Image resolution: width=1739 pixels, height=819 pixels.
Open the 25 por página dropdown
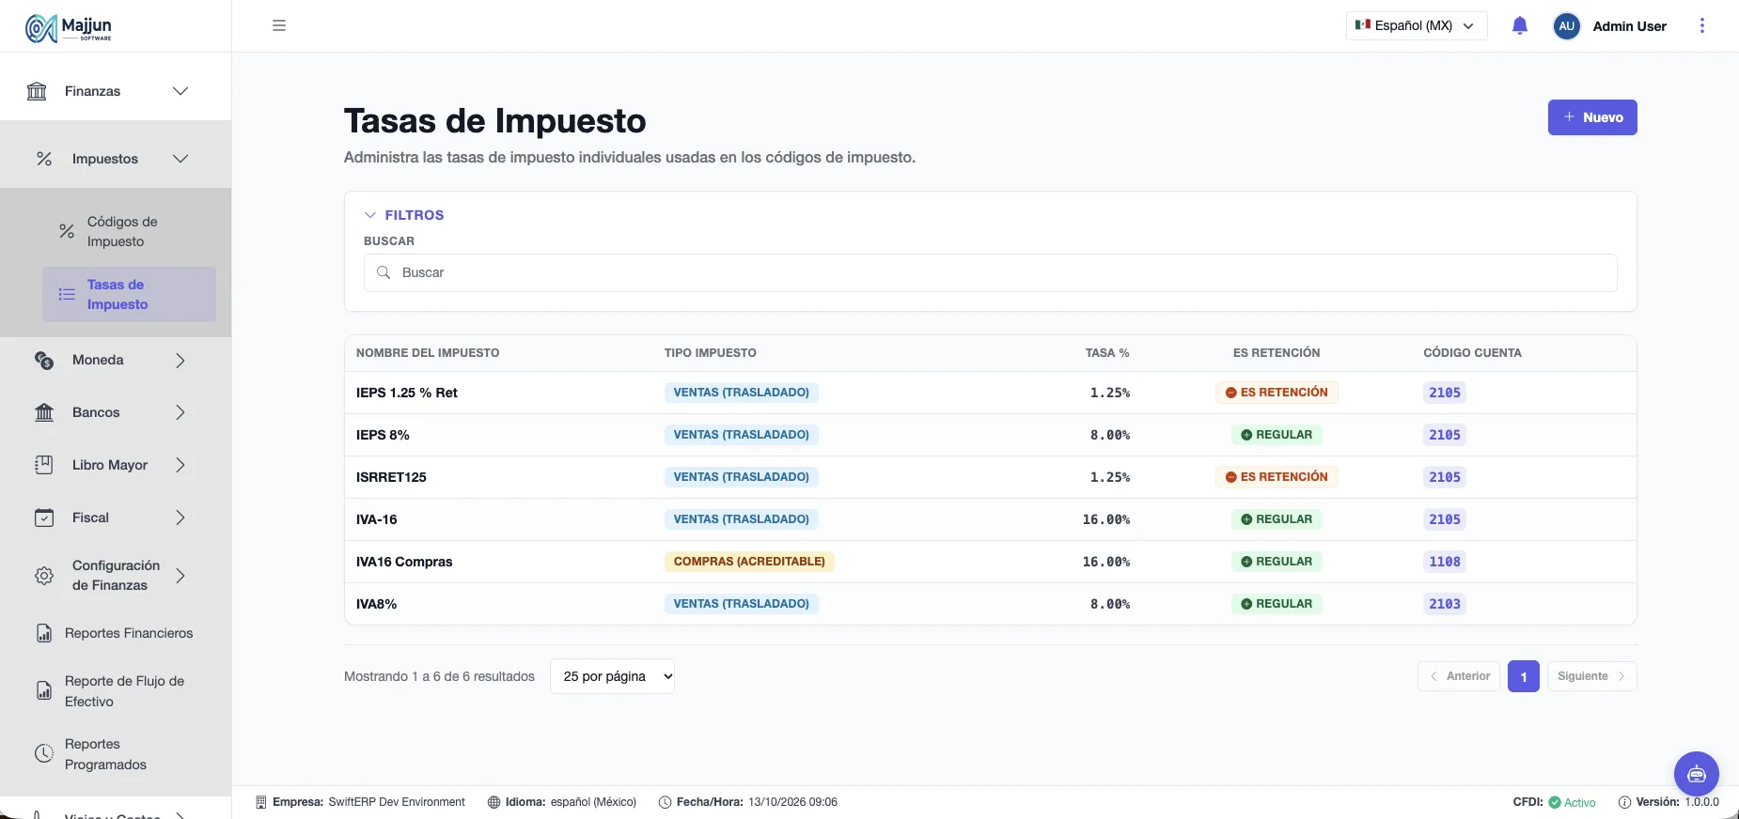pos(612,676)
